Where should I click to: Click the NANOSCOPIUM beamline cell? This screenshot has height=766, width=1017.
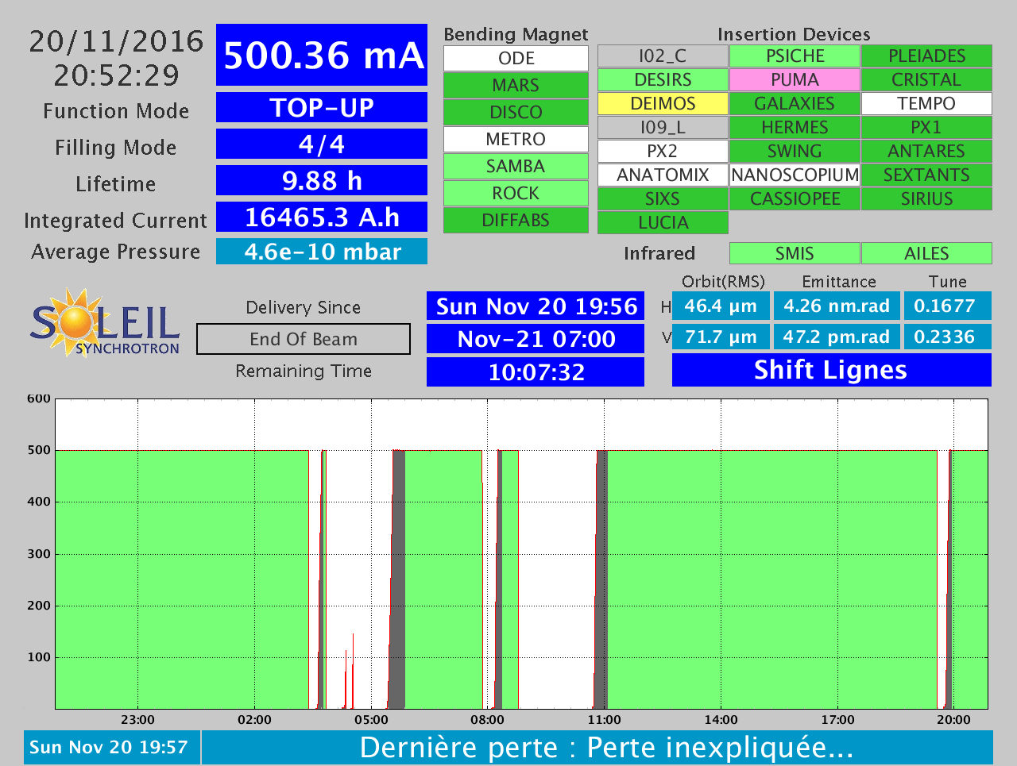pyautogui.click(x=795, y=175)
